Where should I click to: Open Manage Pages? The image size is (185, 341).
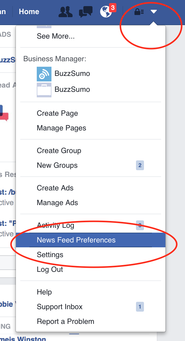(x=61, y=128)
